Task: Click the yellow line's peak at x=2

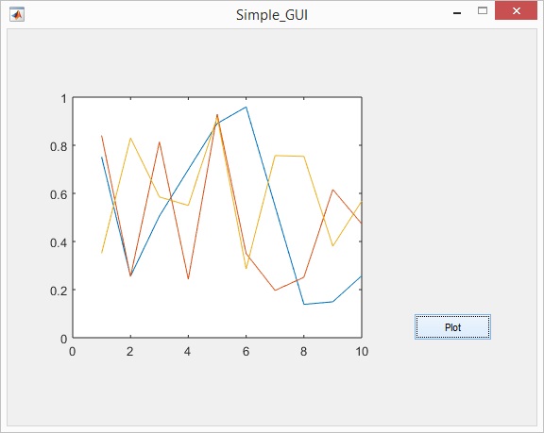Action: pyautogui.click(x=130, y=139)
